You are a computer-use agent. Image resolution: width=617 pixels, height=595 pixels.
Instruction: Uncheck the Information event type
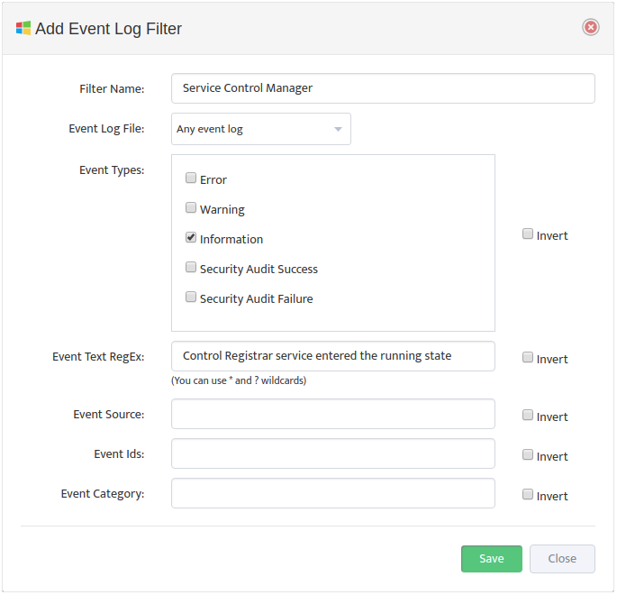coord(191,237)
